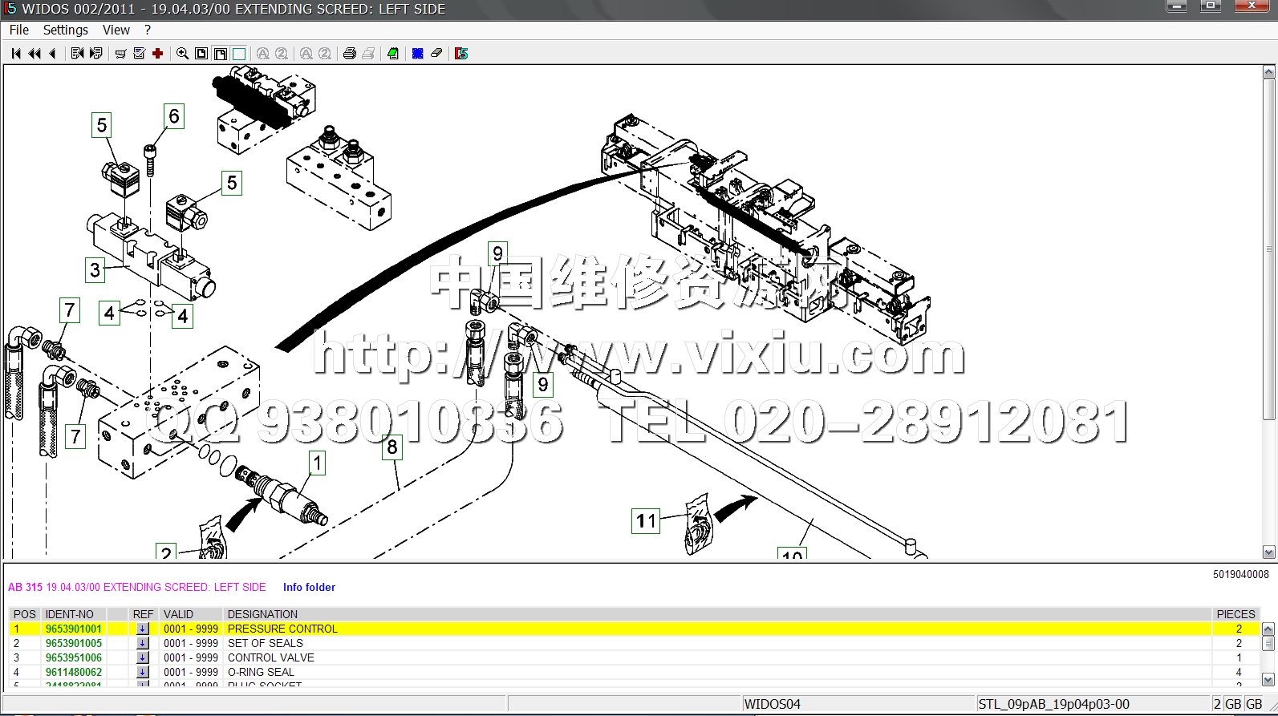Expand REF arrow for CONTROL VALVE row
The image size is (1278, 716).
tap(142, 657)
